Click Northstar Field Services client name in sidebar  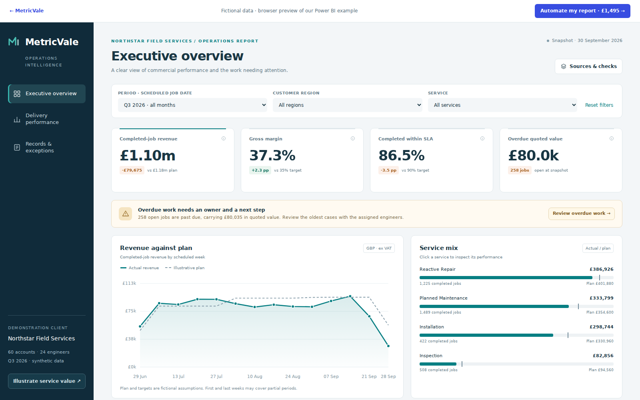pyautogui.click(x=42, y=338)
